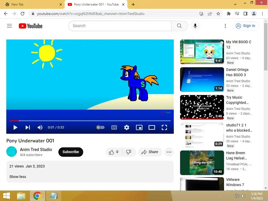
Task: Go to YouTube home via the logo
Action: point(31,26)
